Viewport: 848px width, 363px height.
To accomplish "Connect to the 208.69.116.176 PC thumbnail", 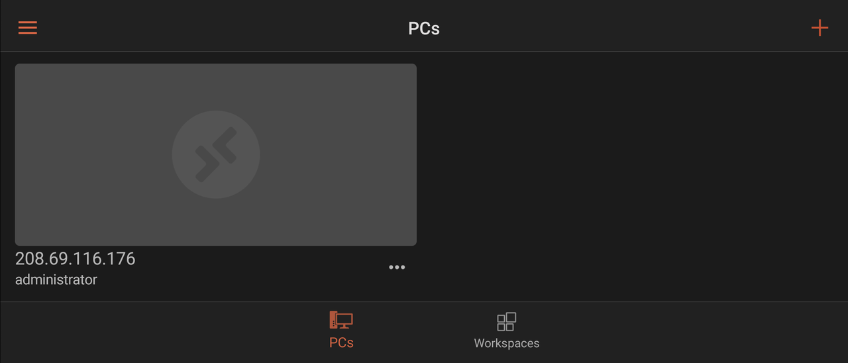I will [216, 154].
